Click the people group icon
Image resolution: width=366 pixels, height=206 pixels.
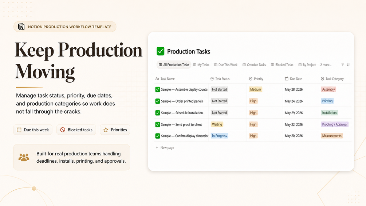click(24, 158)
